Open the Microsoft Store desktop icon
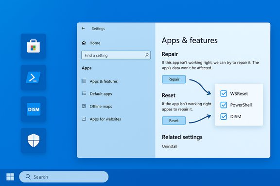Screen dimensions: 280x186 (34, 46)
